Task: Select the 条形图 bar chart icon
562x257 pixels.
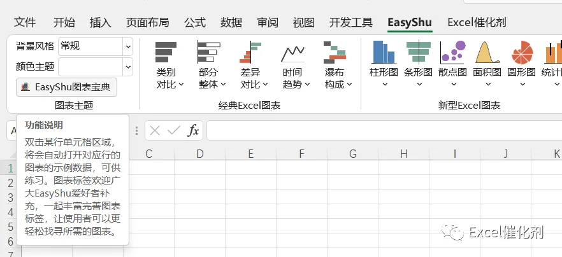Action: [x=418, y=52]
